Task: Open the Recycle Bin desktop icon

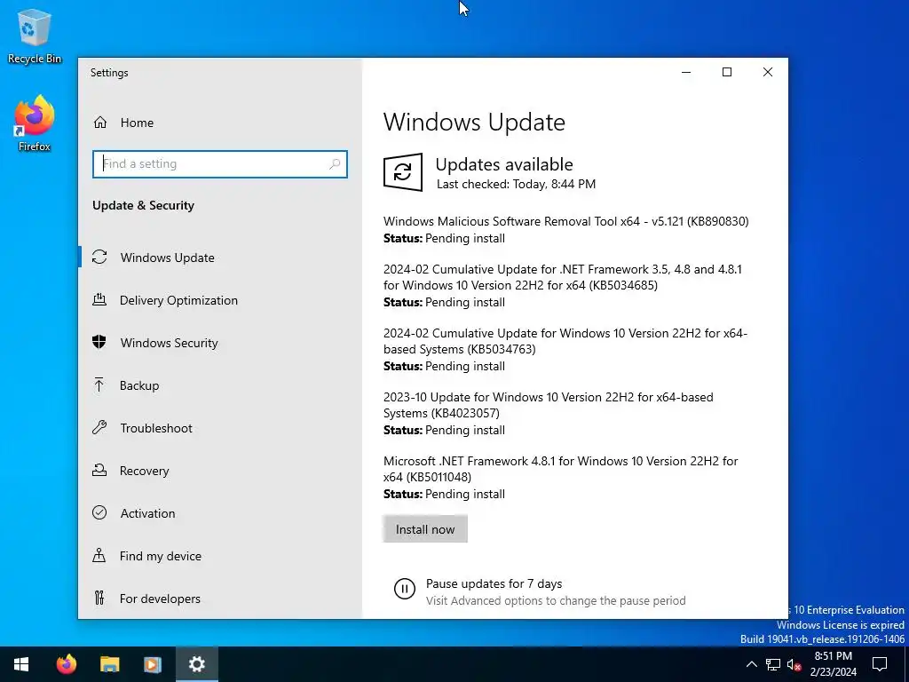Action: (35, 36)
